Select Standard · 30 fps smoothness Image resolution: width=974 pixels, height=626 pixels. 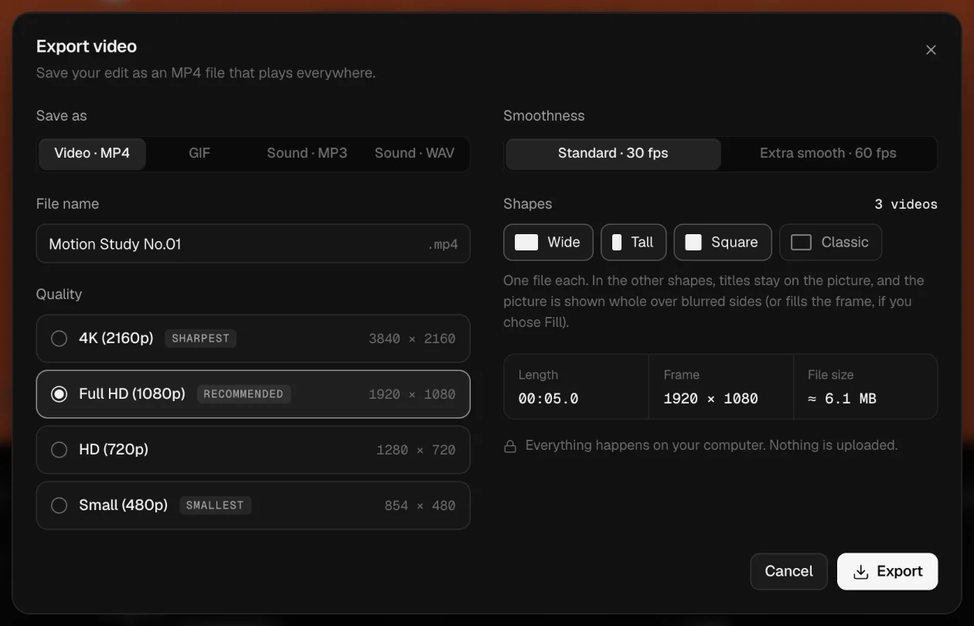[613, 153]
